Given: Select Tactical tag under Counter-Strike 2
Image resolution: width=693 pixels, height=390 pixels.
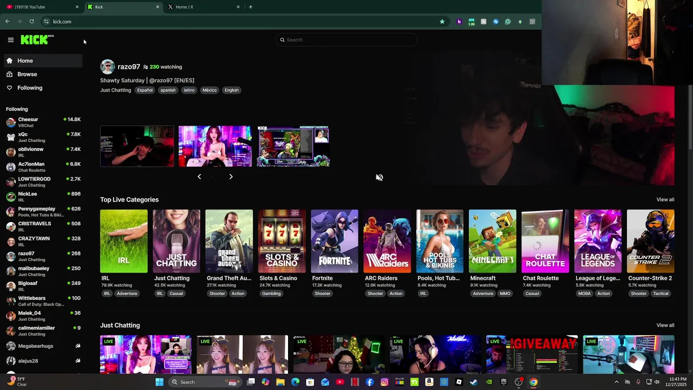Looking at the screenshot, I should [661, 294].
